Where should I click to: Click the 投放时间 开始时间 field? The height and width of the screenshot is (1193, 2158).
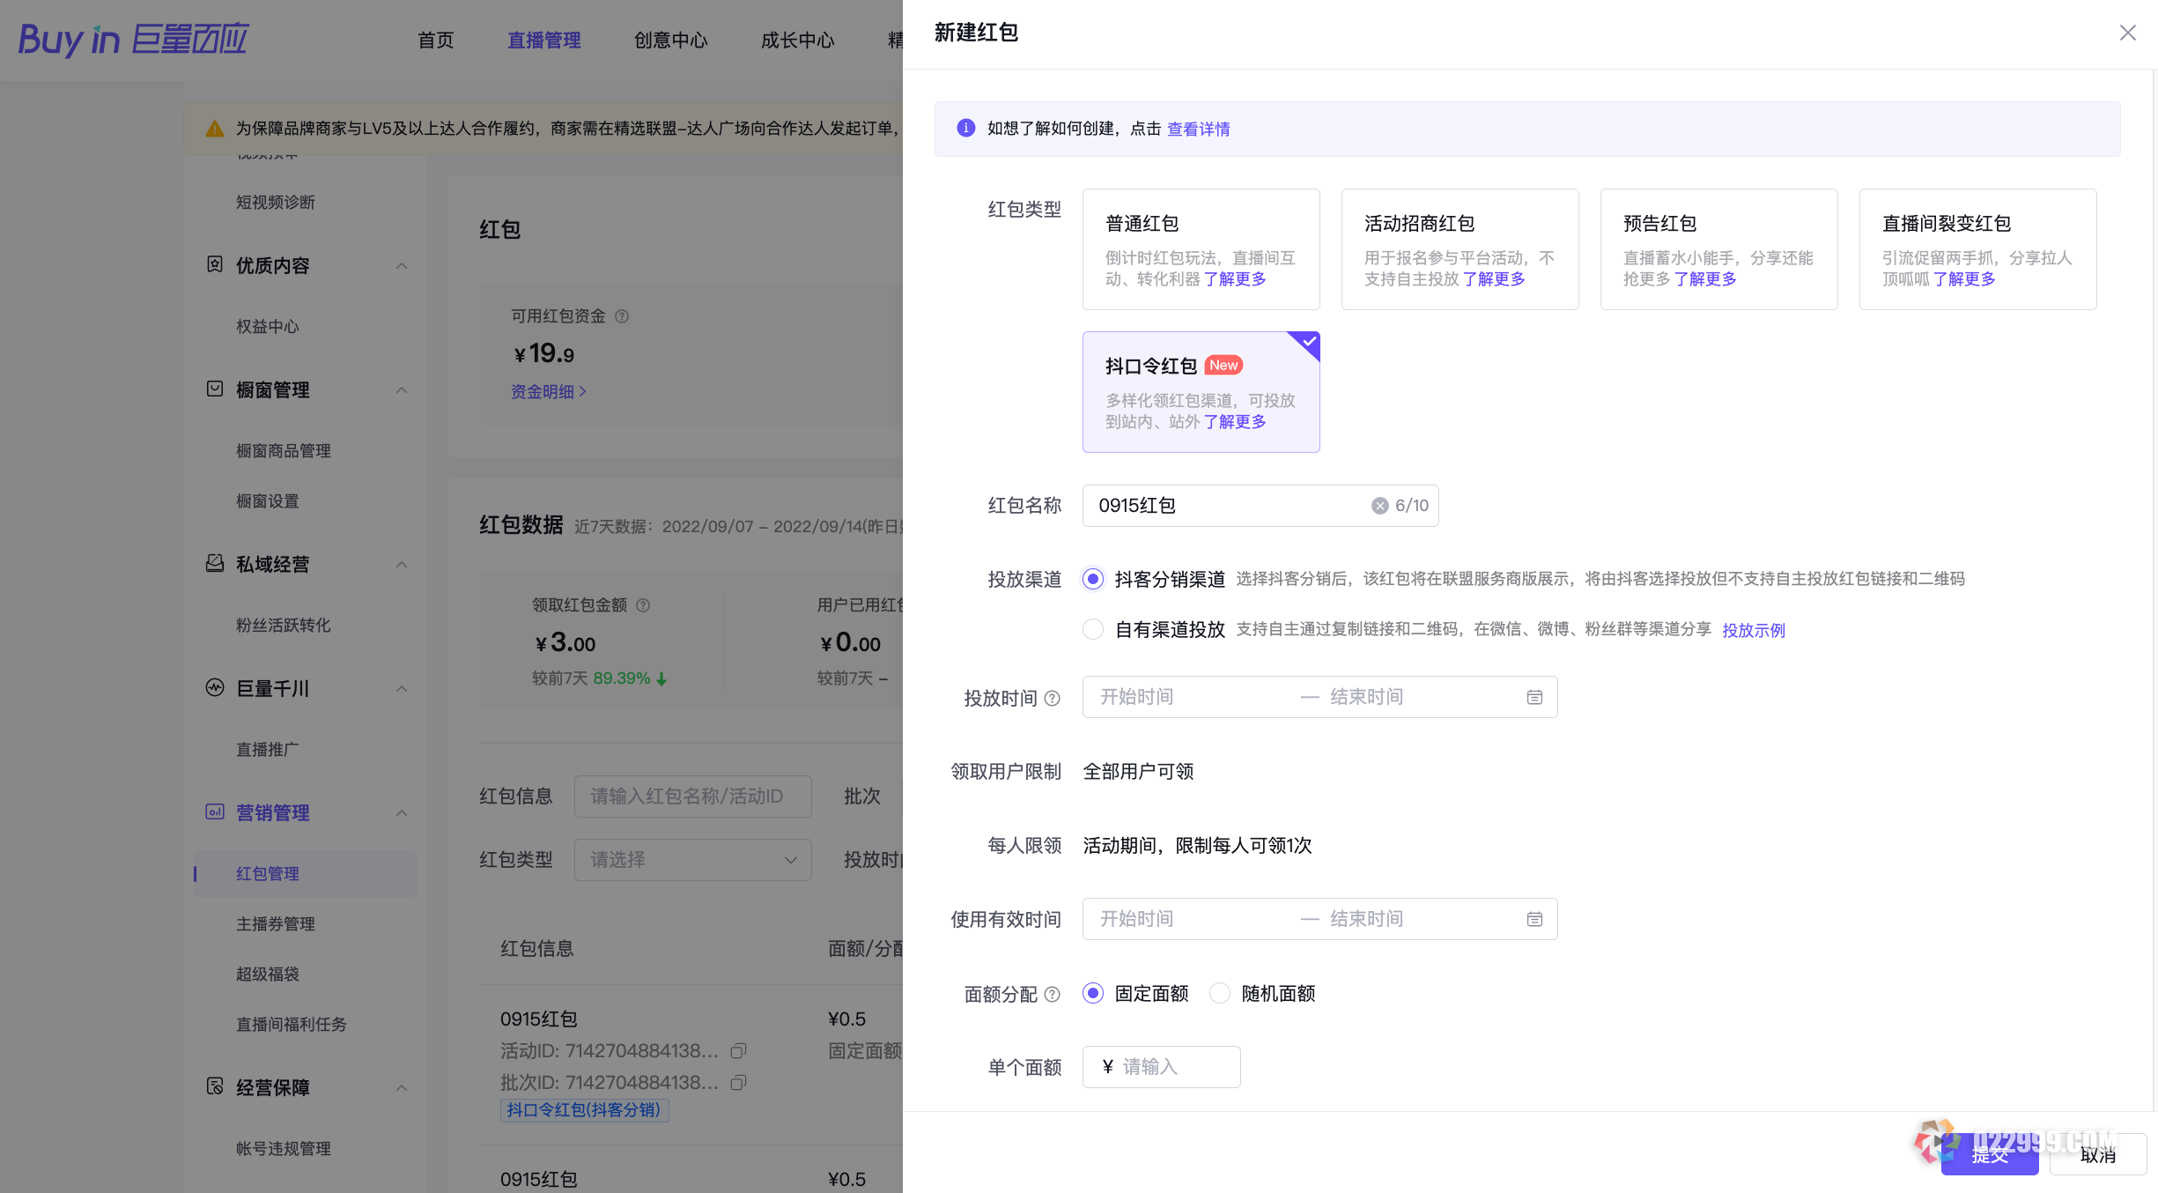(x=1189, y=697)
